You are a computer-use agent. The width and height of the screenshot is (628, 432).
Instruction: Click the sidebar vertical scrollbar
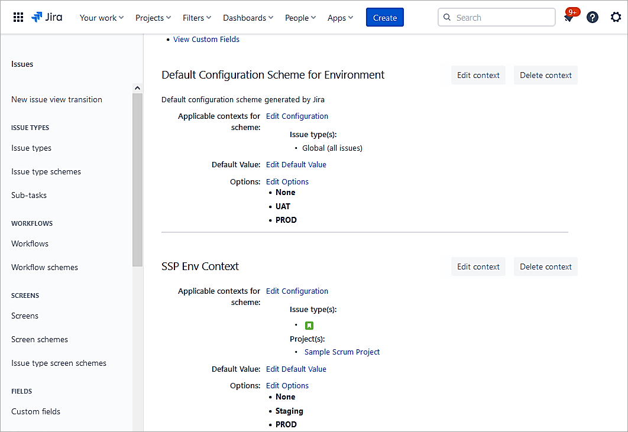(x=137, y=177)
